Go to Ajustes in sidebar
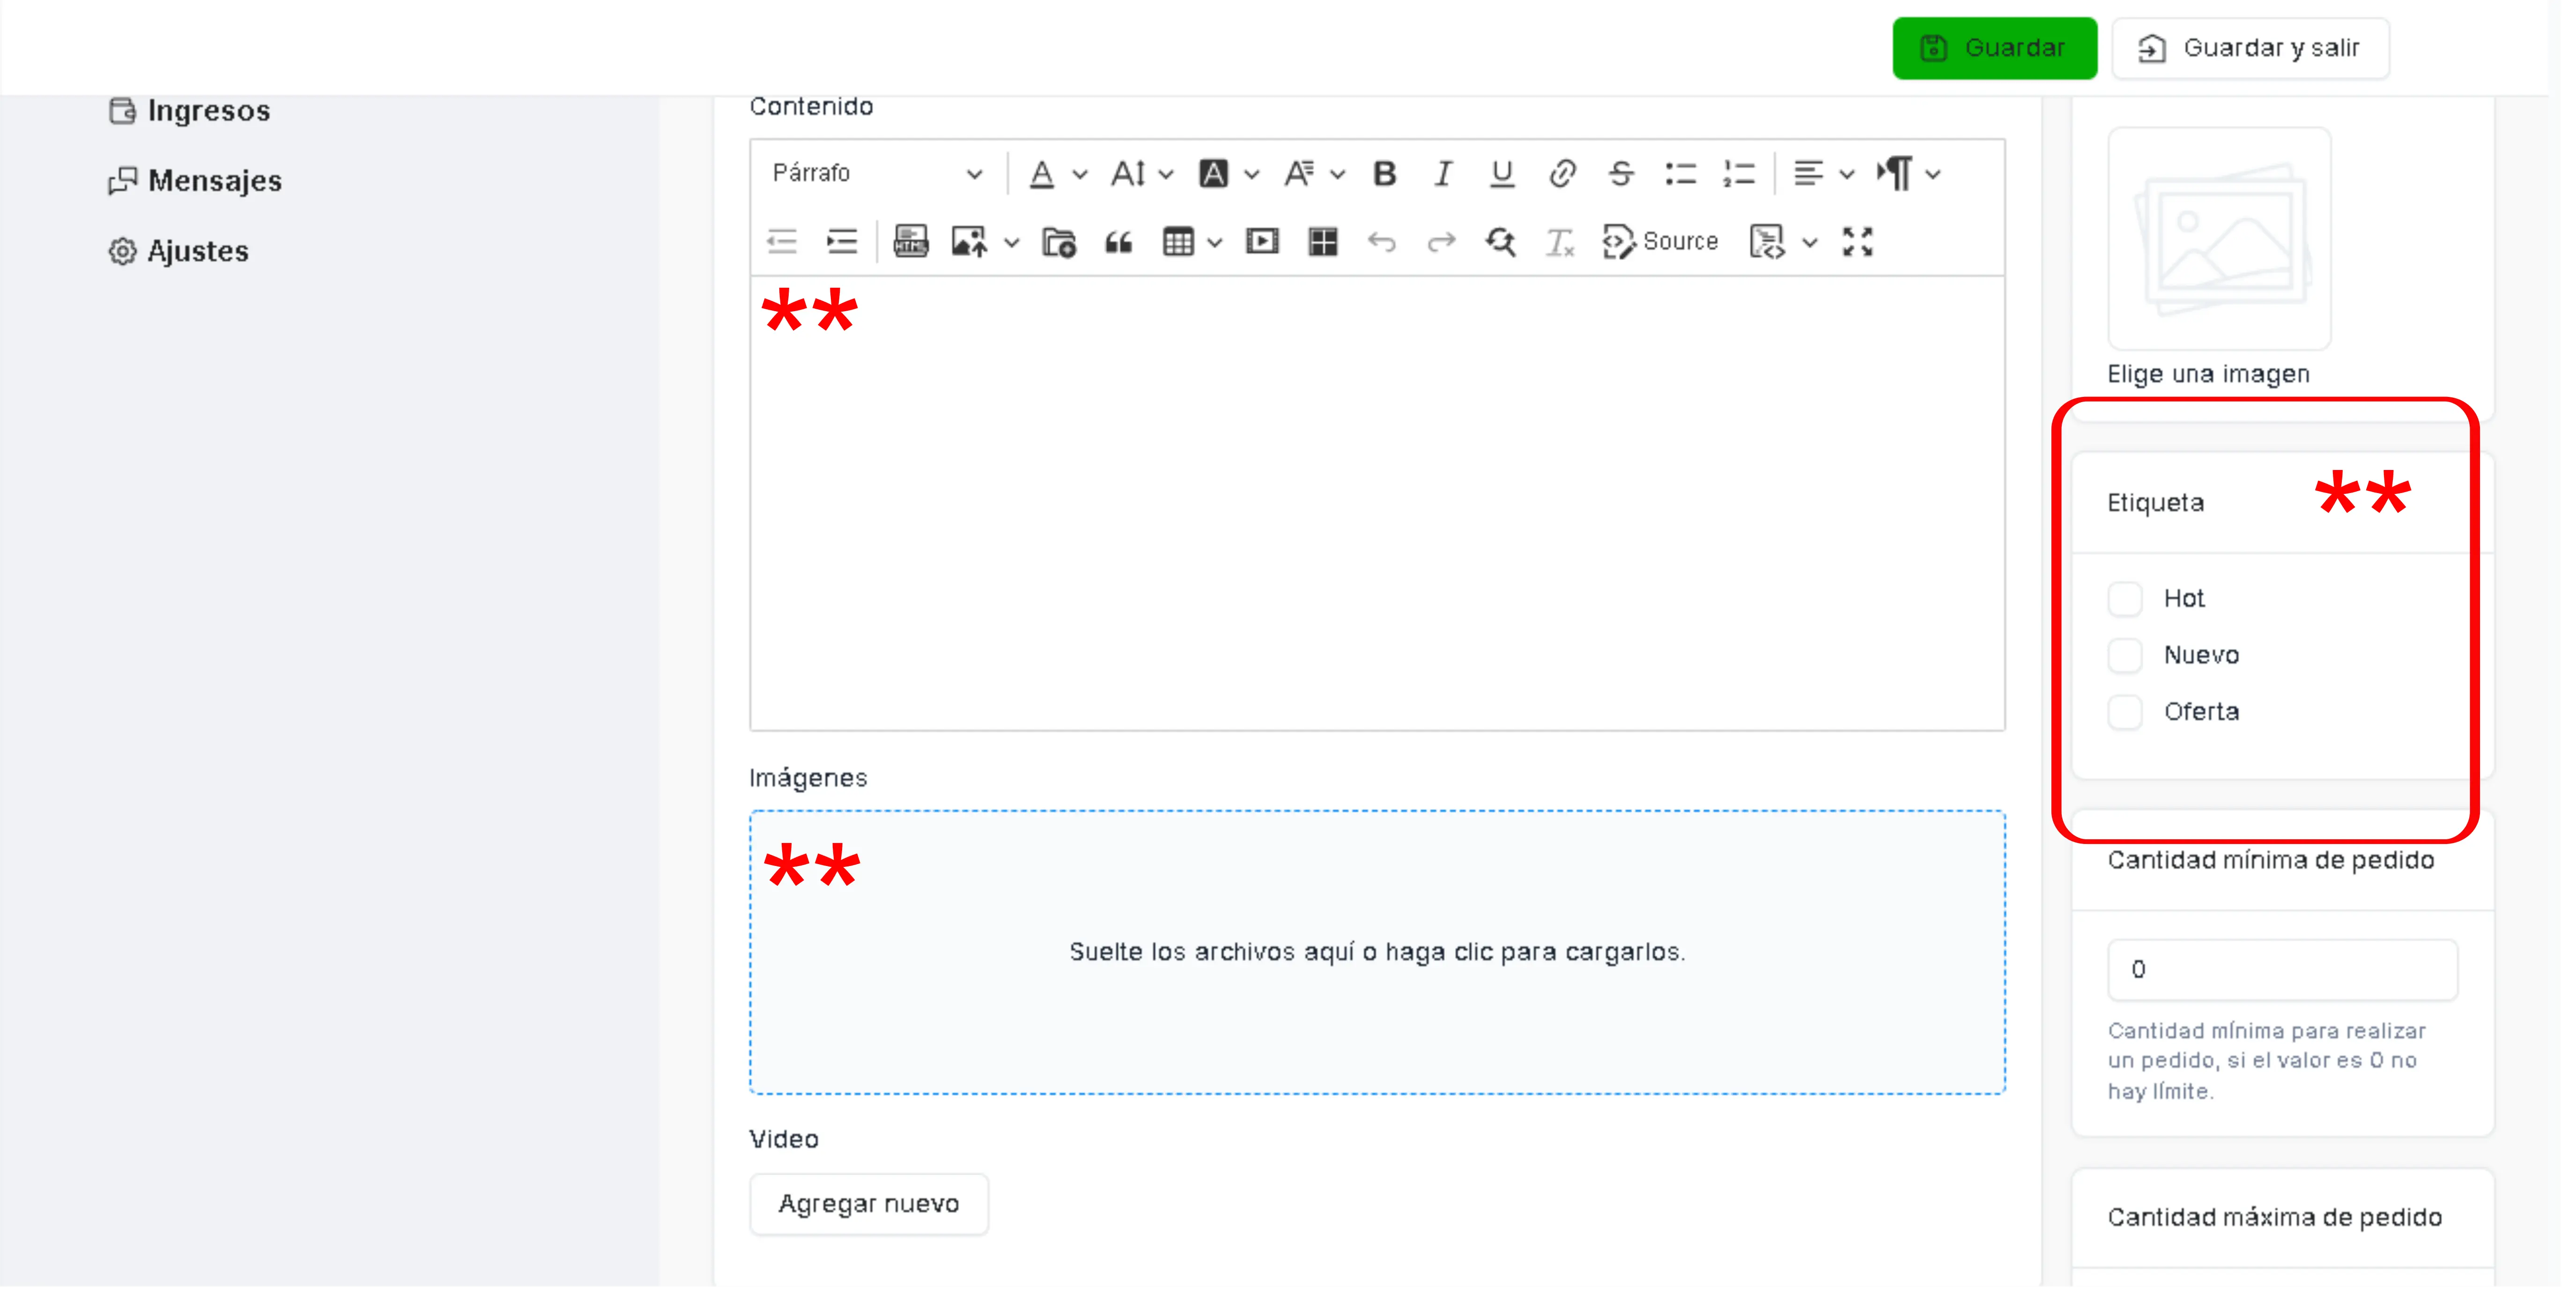Image resolution: width=2576 pixels, height=1298 pixels. point(197,251)
